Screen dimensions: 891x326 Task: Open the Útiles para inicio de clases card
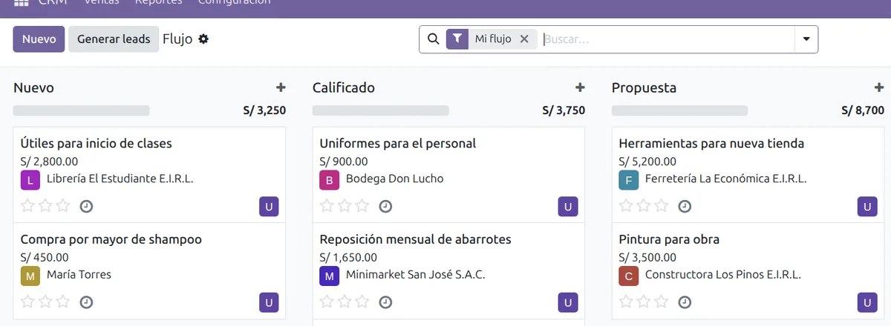pyautogui.click(x=149, y=175)
